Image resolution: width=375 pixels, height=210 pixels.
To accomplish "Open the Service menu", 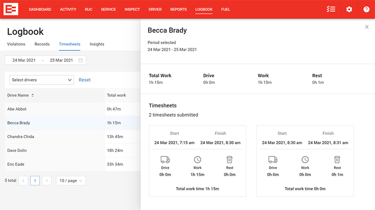I will [108, 9].
